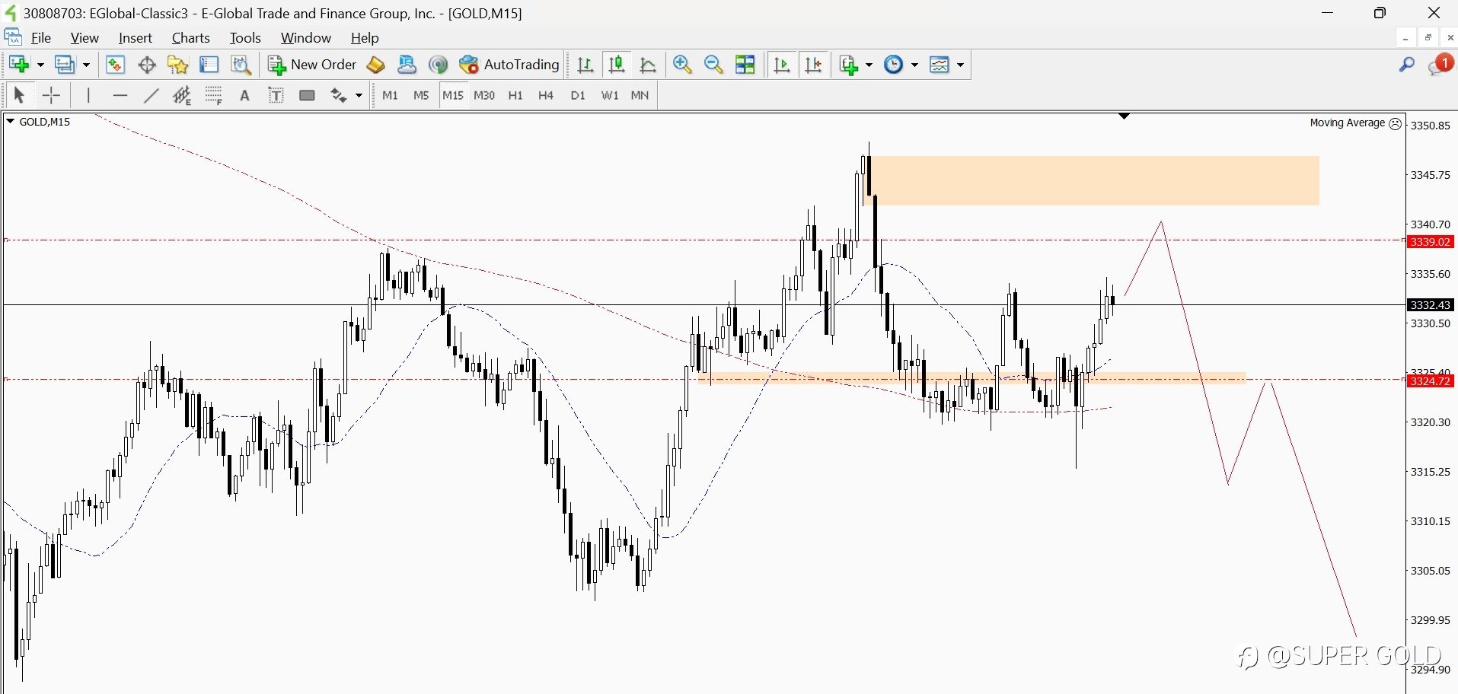Click the Periods clock icon
Image resolution: width=1458 pixels, height=694 pixels.
[894, 65]
